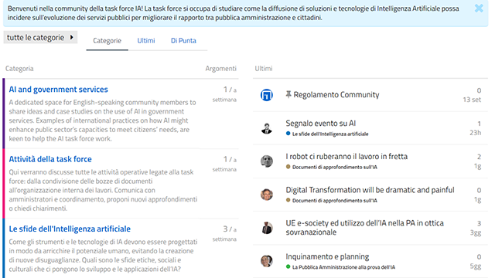
Task: Click '3gg' age on UE e-society topic
Action: [x=476, y=232]
